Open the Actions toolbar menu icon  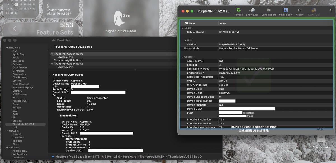[x=300, y=10]
